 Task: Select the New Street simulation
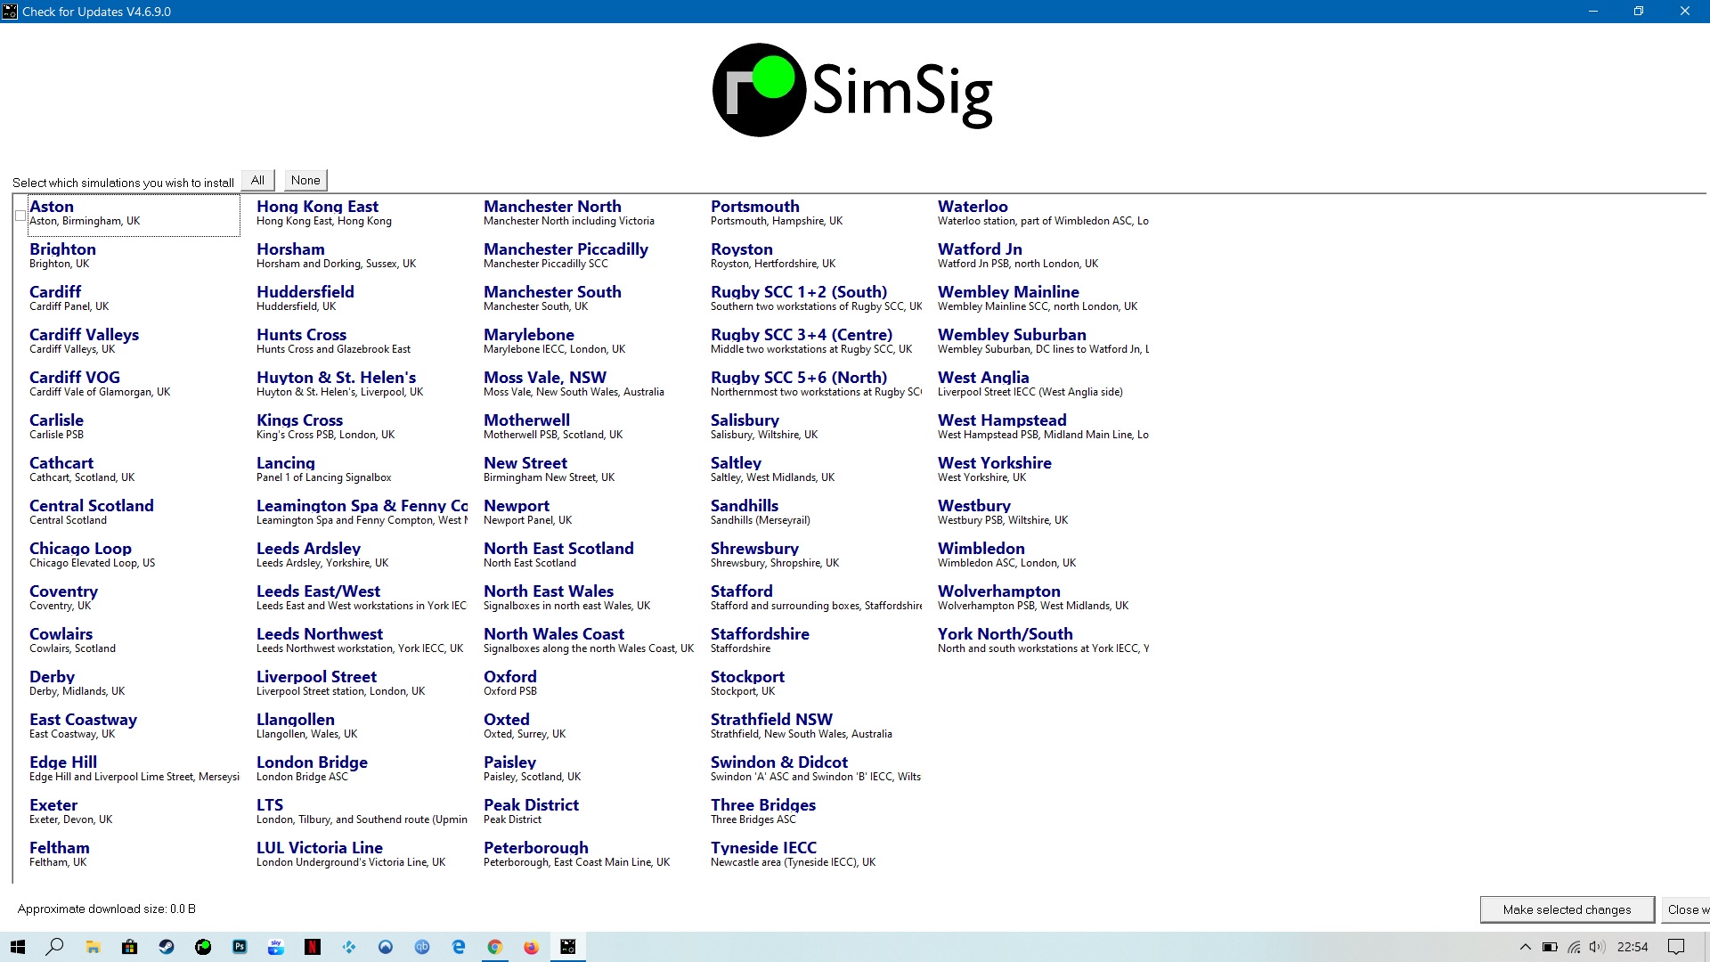pyautogui.click(x=549, y=469)
